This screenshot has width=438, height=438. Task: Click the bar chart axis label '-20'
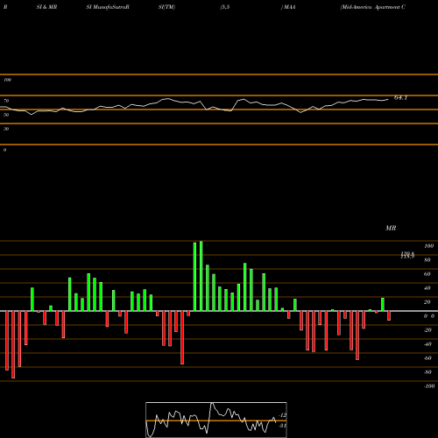(427, 330)
